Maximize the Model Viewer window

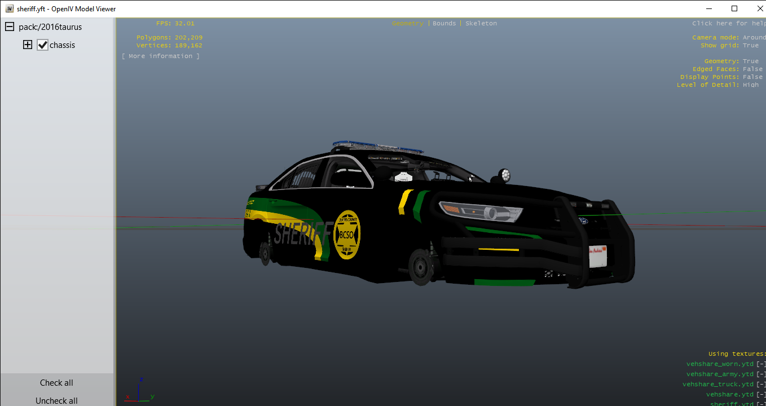click(x=734, y=8)
